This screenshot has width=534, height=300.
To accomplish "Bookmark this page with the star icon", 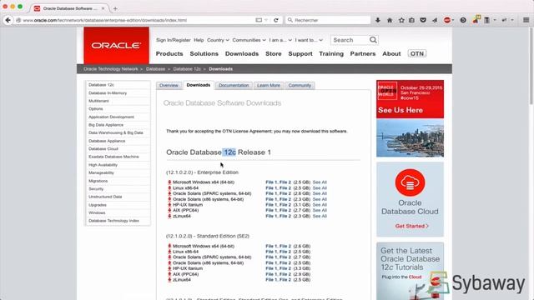I will click(401, 20).
